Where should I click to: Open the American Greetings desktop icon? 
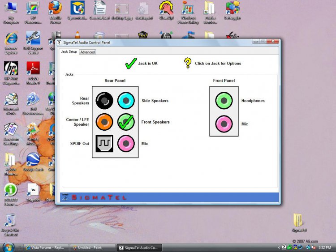click(11, 134)
